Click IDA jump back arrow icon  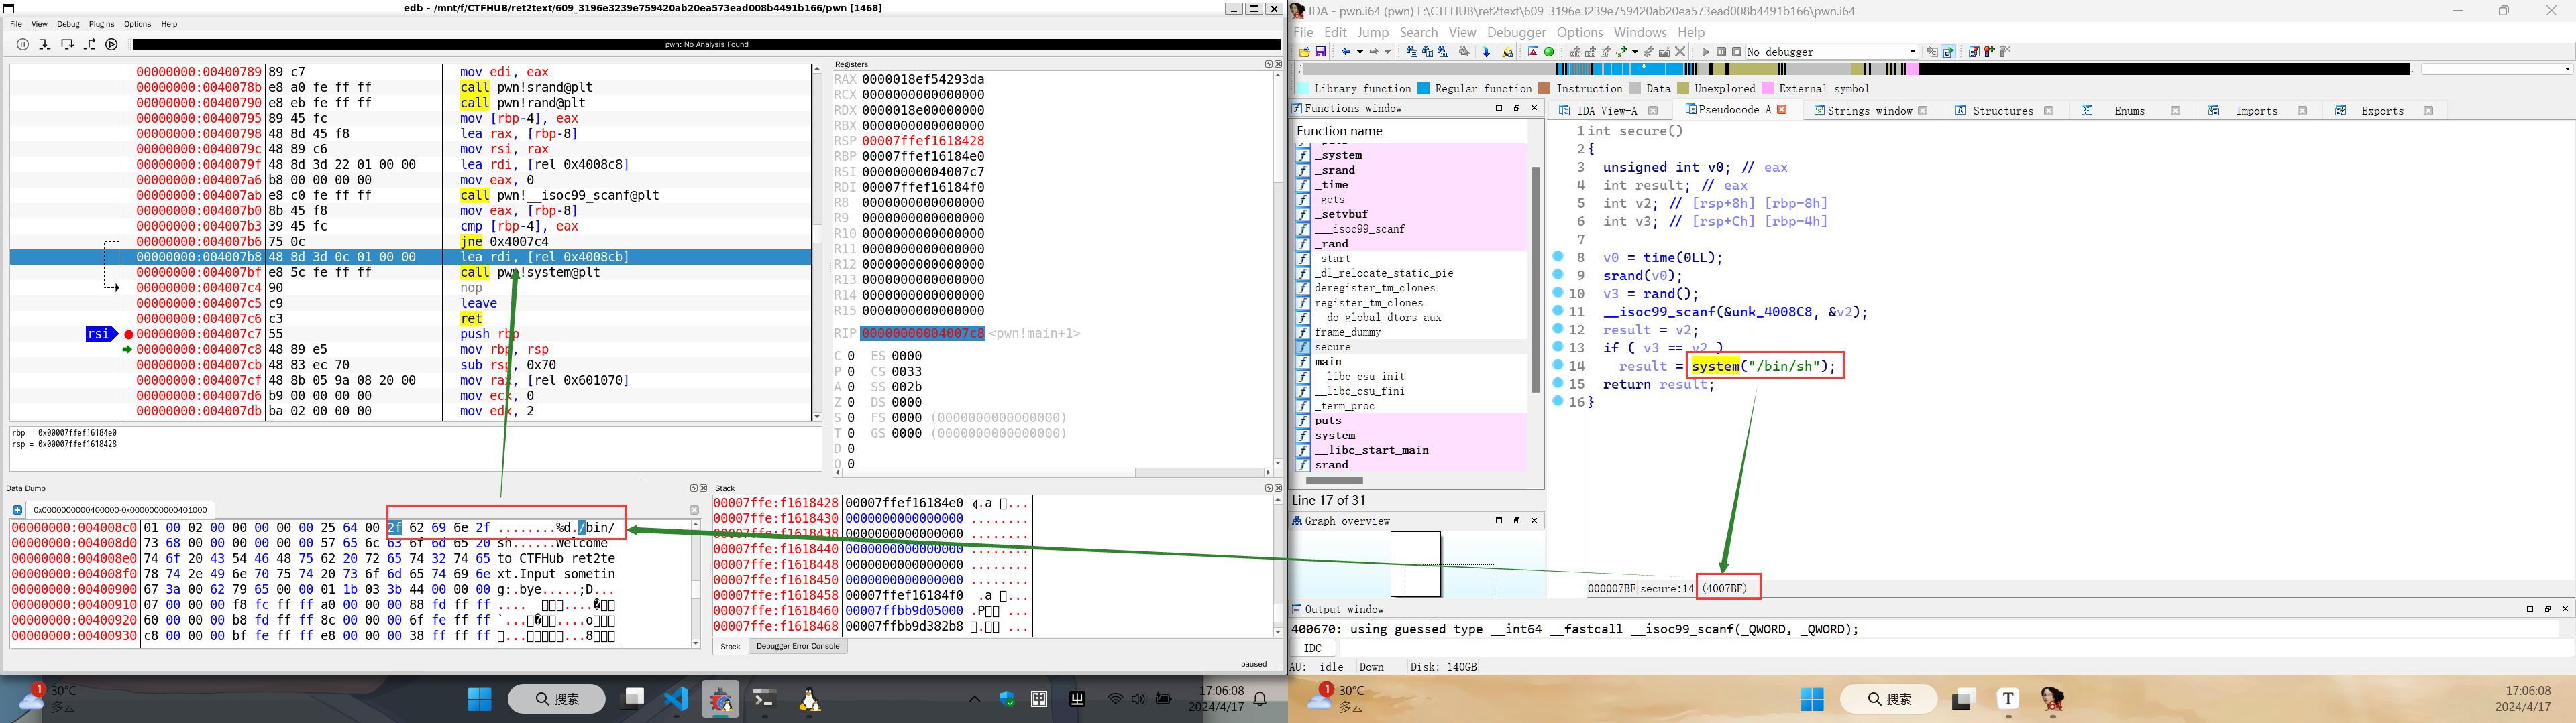tap(1347, 52)
